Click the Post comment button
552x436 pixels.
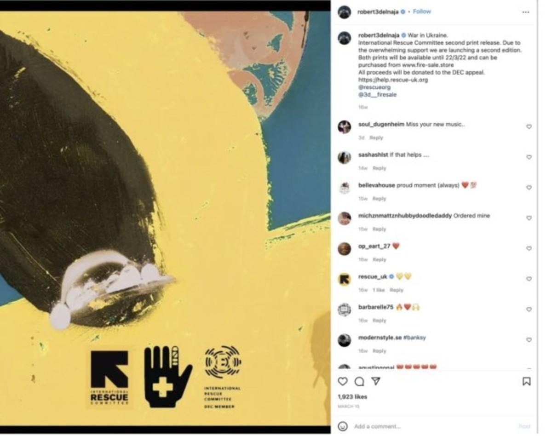click(524, 426)
